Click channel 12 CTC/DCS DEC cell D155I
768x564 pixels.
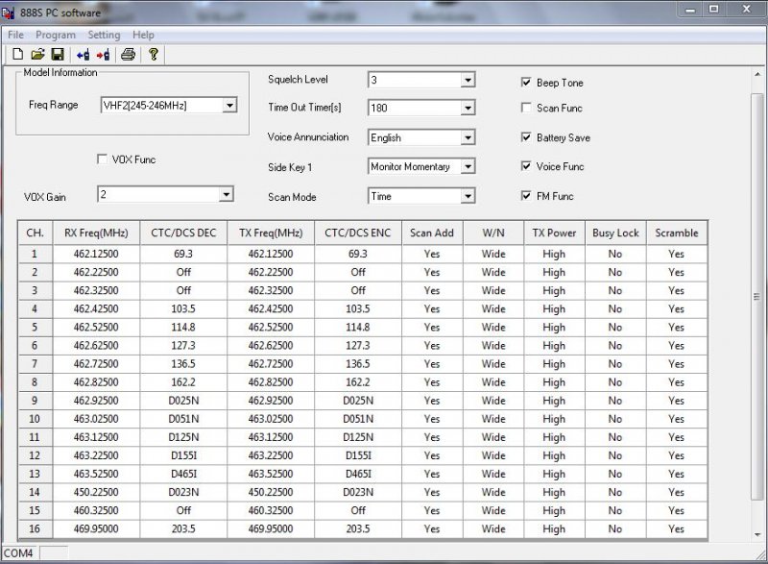pyautogui.click(x=183, y=455)
